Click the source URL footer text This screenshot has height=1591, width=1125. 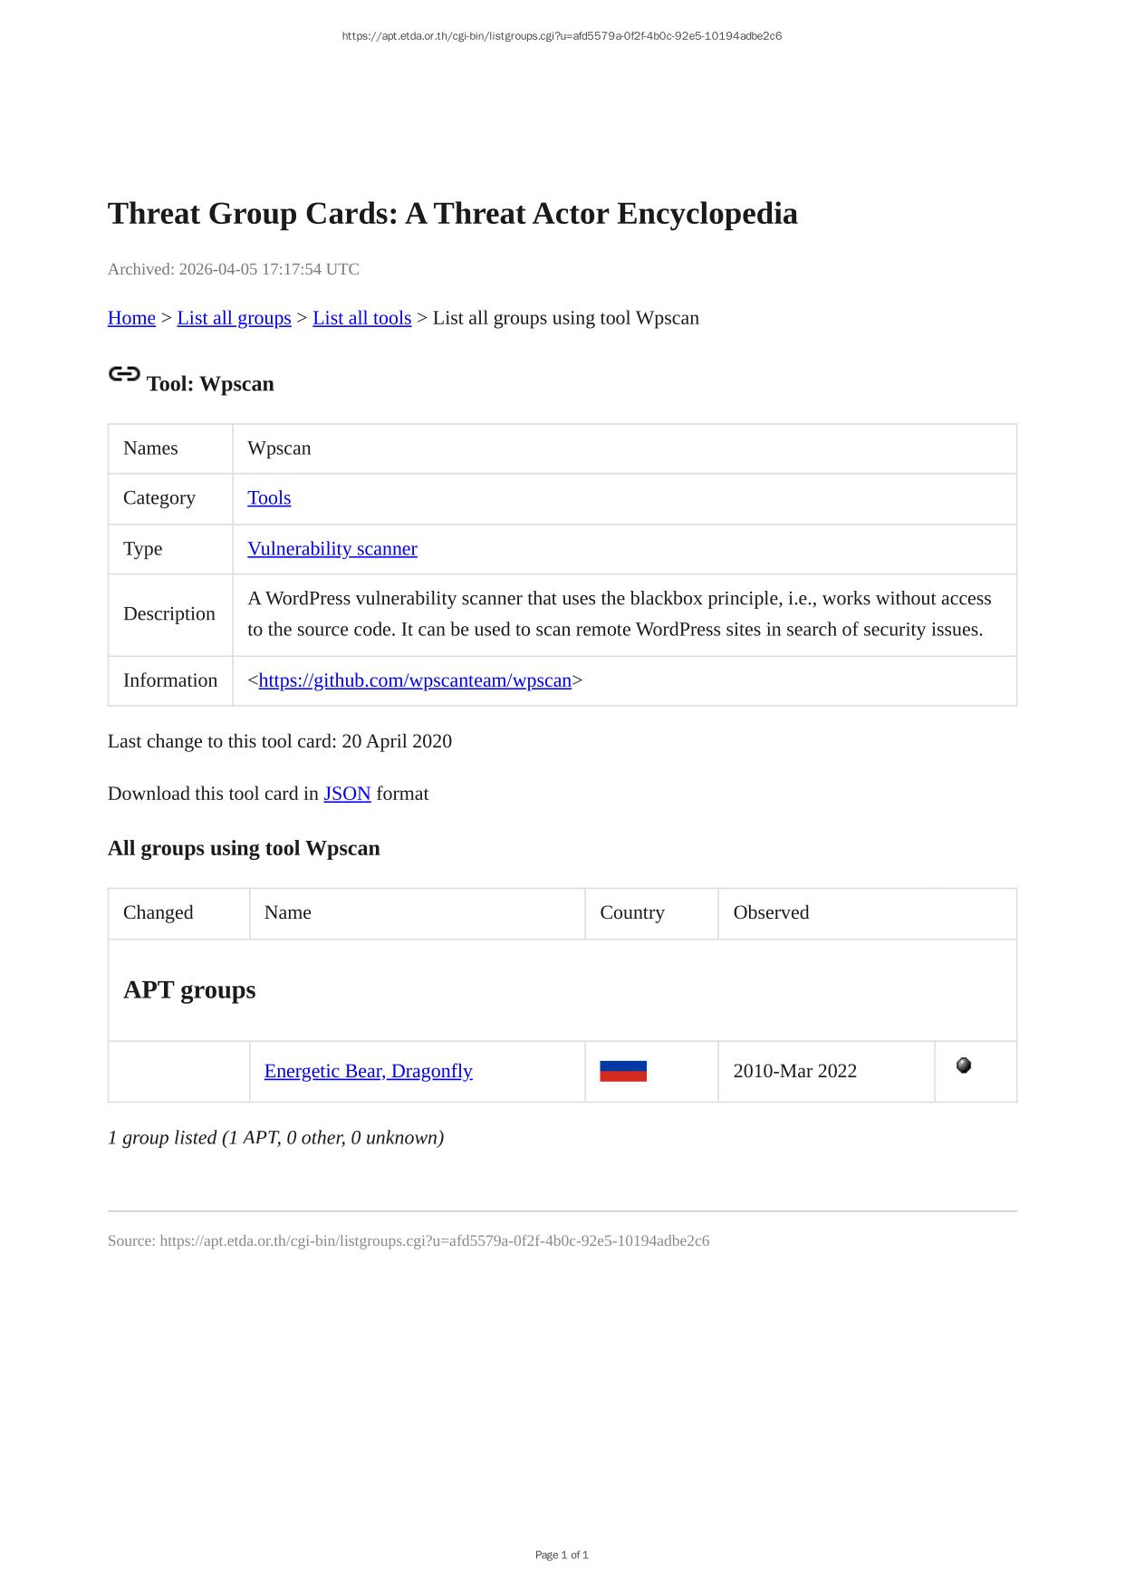point(409,1240)
